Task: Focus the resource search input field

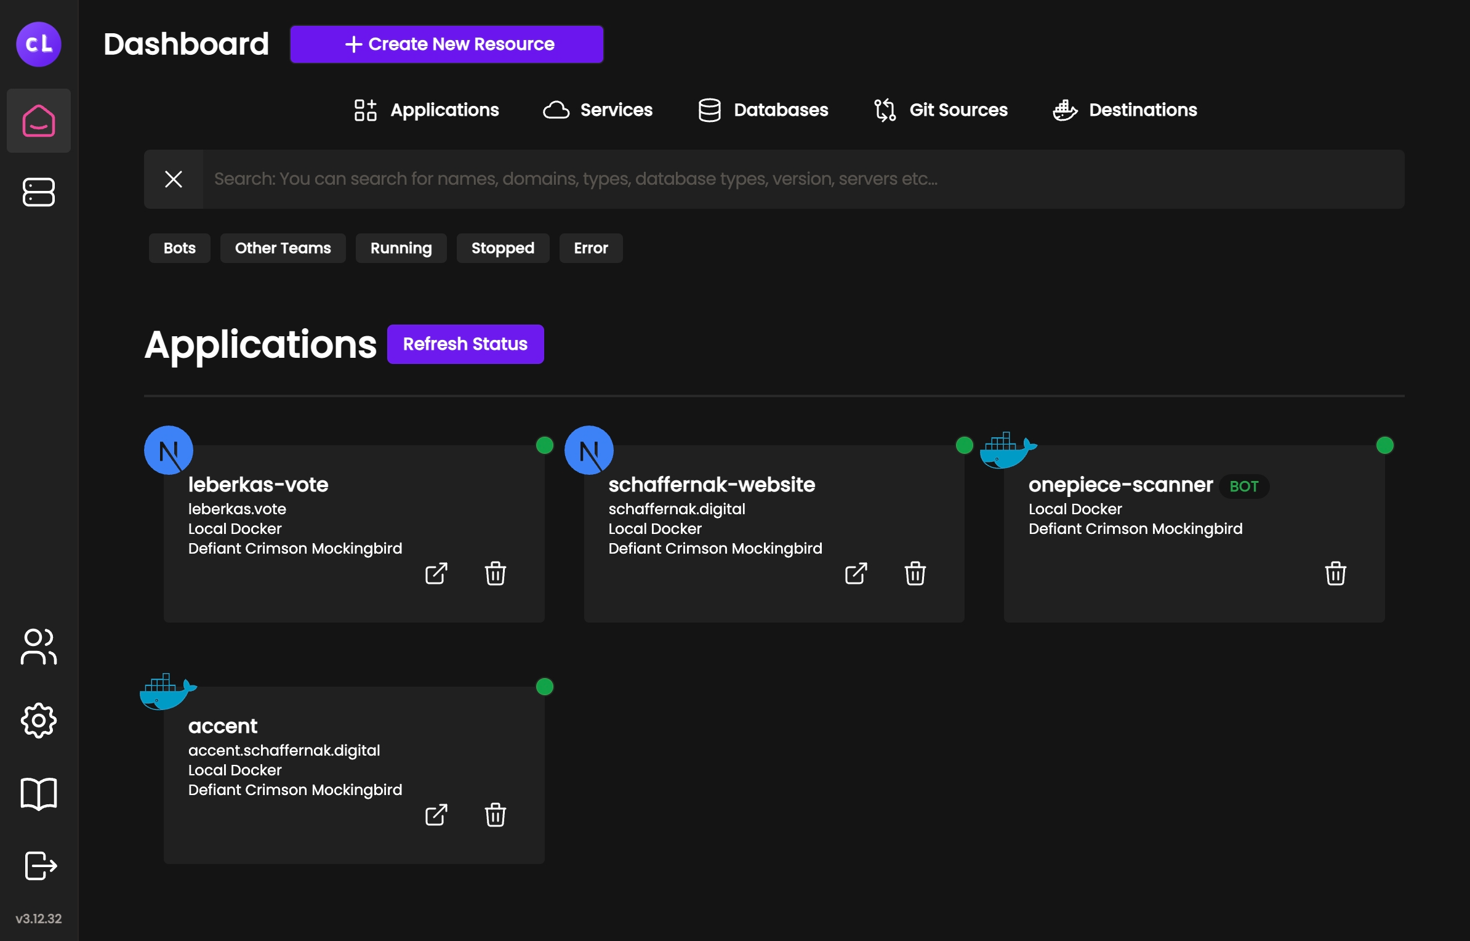Action: [804, 179]
